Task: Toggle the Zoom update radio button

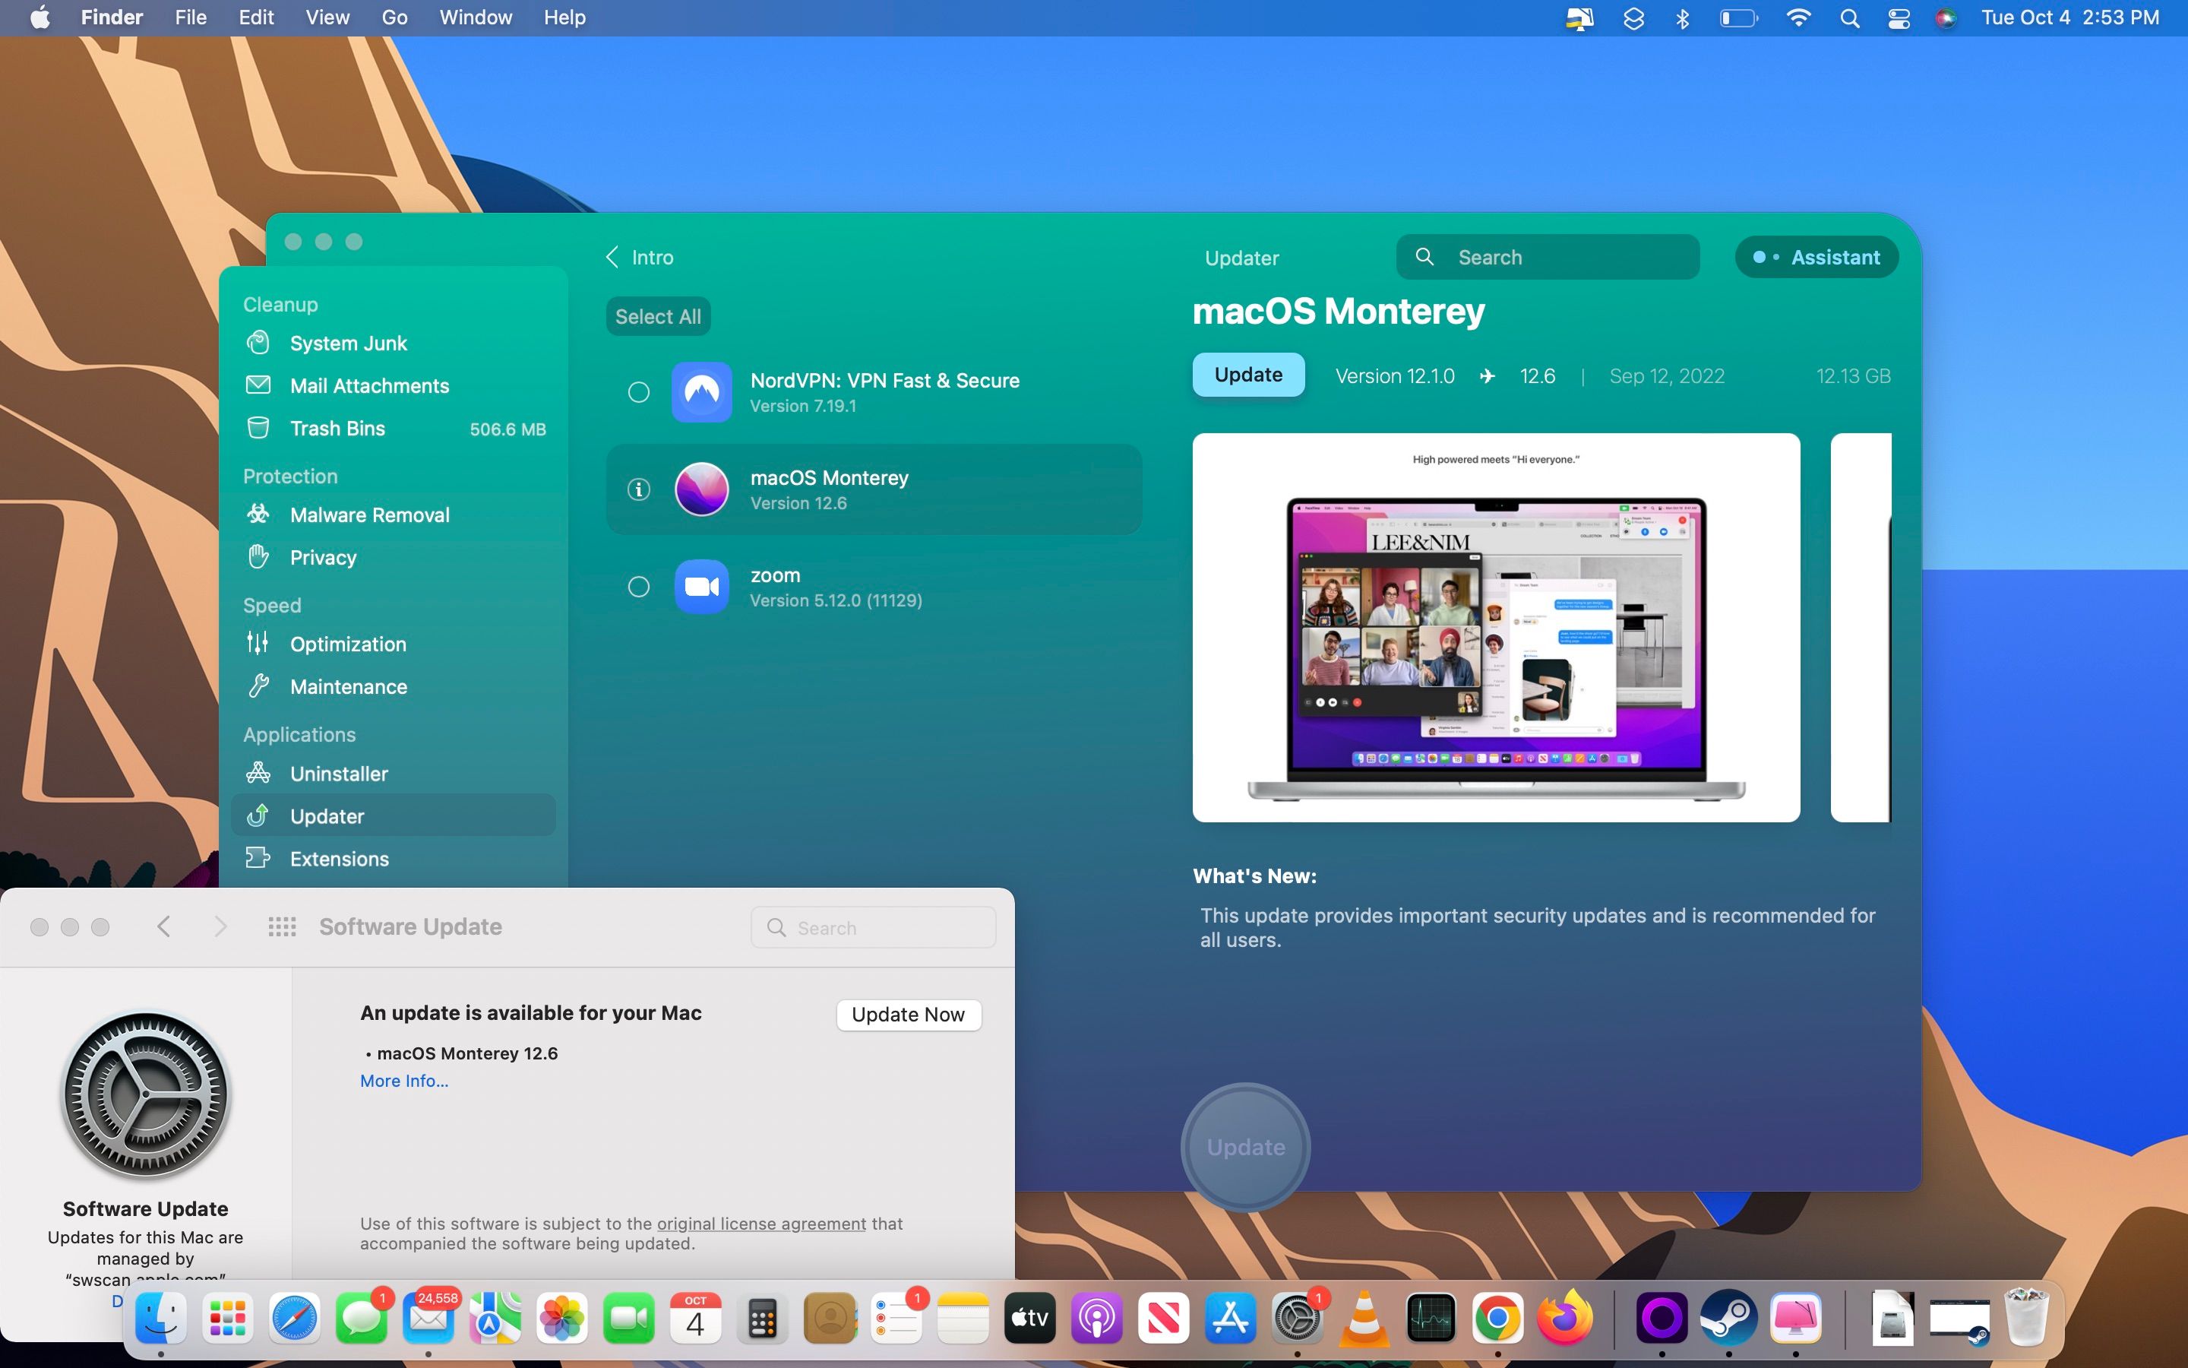Action: [637, 586]
